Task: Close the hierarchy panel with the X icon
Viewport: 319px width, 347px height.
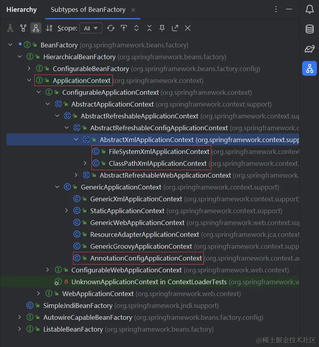Action: click(x=188, y=28)
